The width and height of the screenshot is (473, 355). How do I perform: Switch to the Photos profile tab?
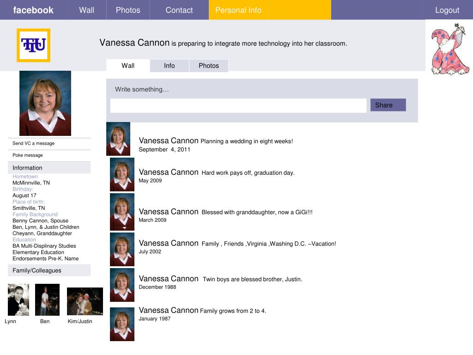(x=209, y=66)
